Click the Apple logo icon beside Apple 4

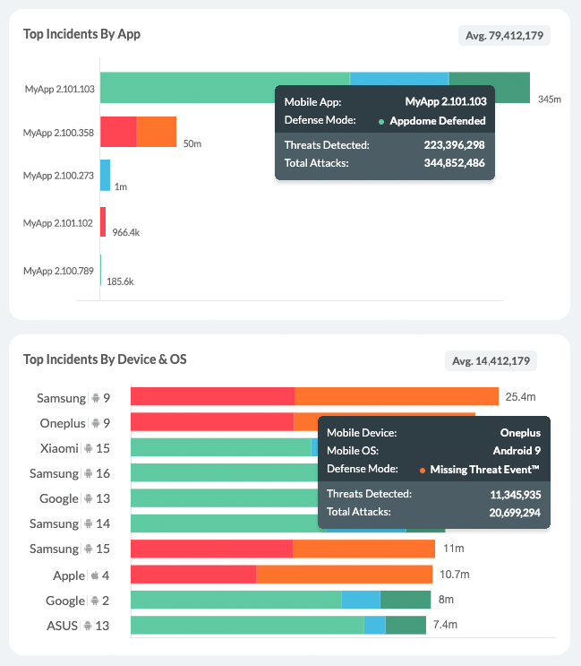(94, 575)
